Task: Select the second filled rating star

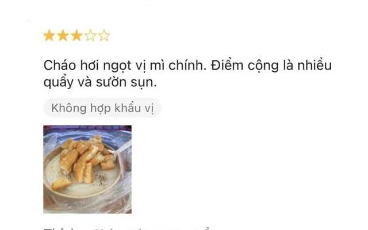Action: pos(63,36)
